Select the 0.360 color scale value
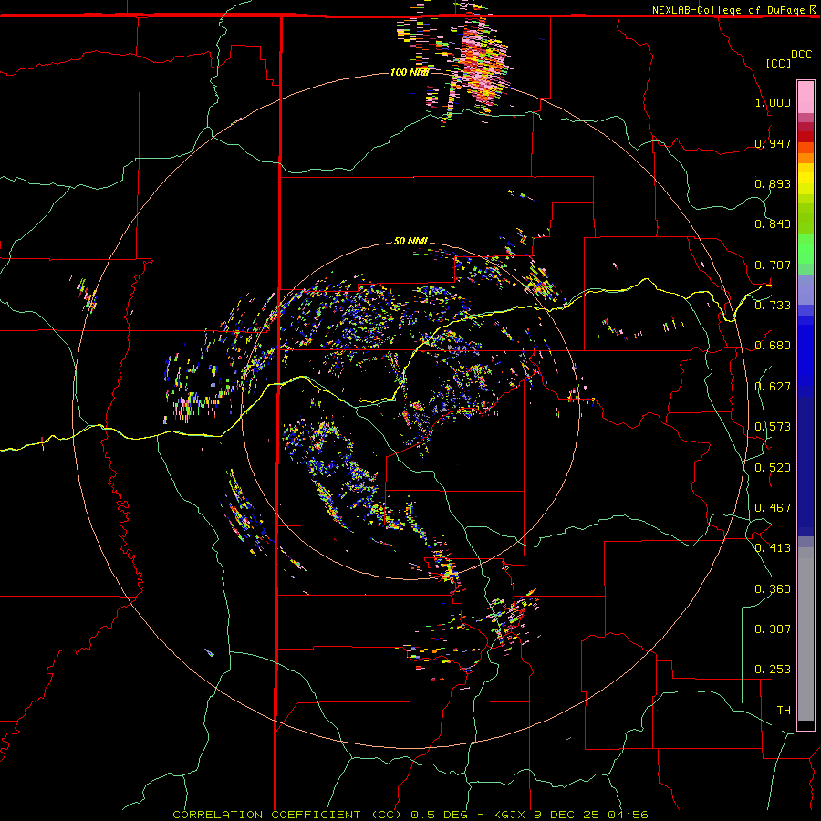The width and height of the screenshot is (821, 821). click(773, 588)
